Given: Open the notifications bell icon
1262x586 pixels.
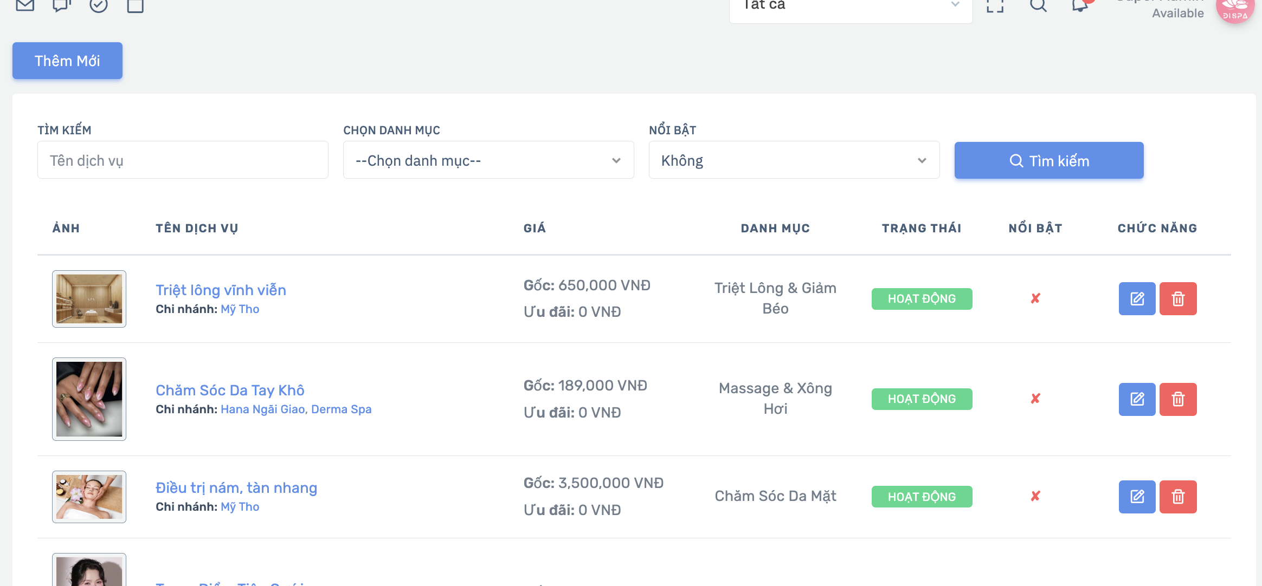Looking at the screenshot, I should [x=1080, y=5].
